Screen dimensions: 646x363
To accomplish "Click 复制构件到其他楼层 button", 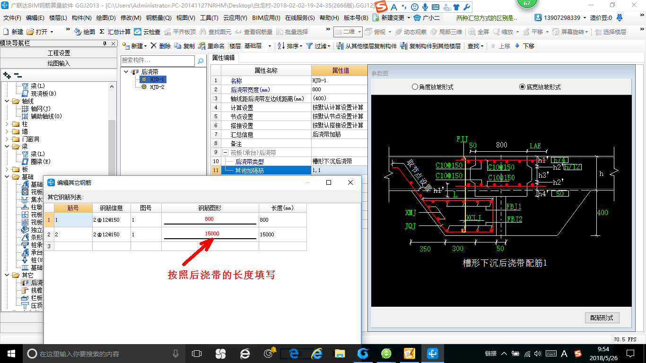I will point(430,46).
